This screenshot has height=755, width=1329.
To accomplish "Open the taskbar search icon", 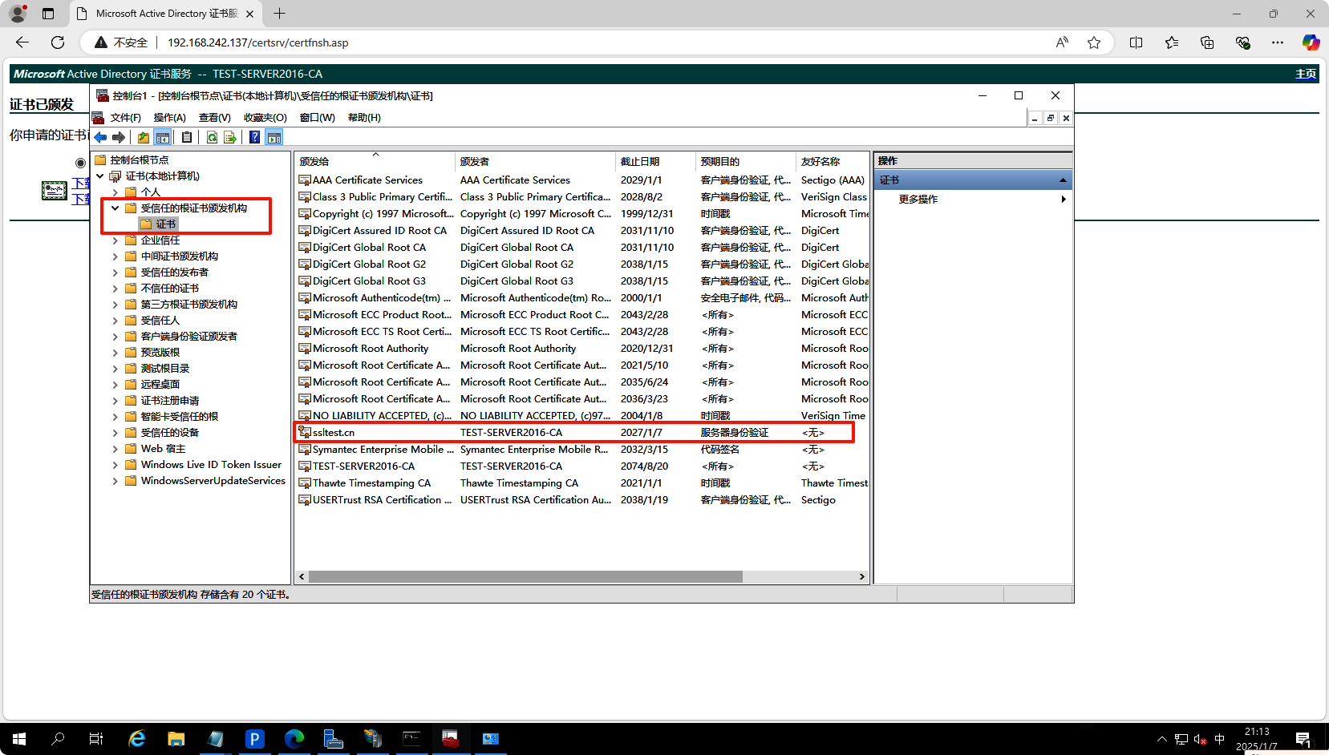I will [58, 739].
